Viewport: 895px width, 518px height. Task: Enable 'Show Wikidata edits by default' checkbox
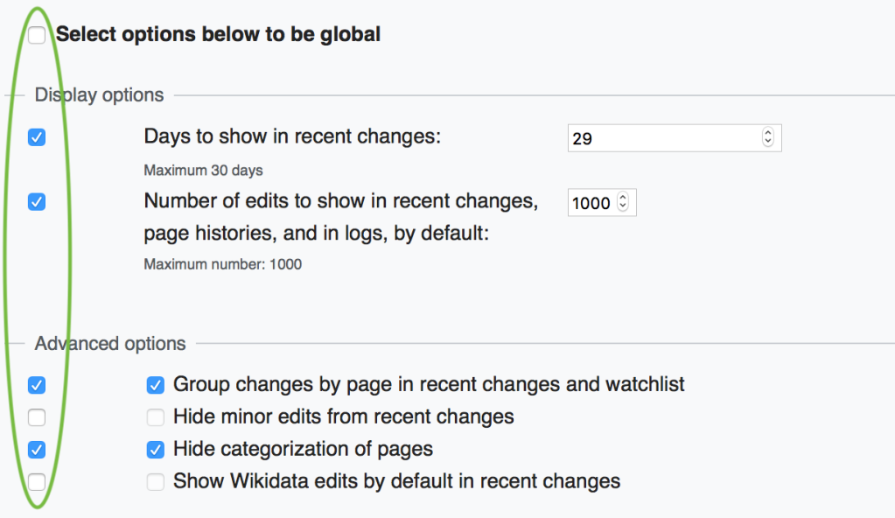point(155,482)
